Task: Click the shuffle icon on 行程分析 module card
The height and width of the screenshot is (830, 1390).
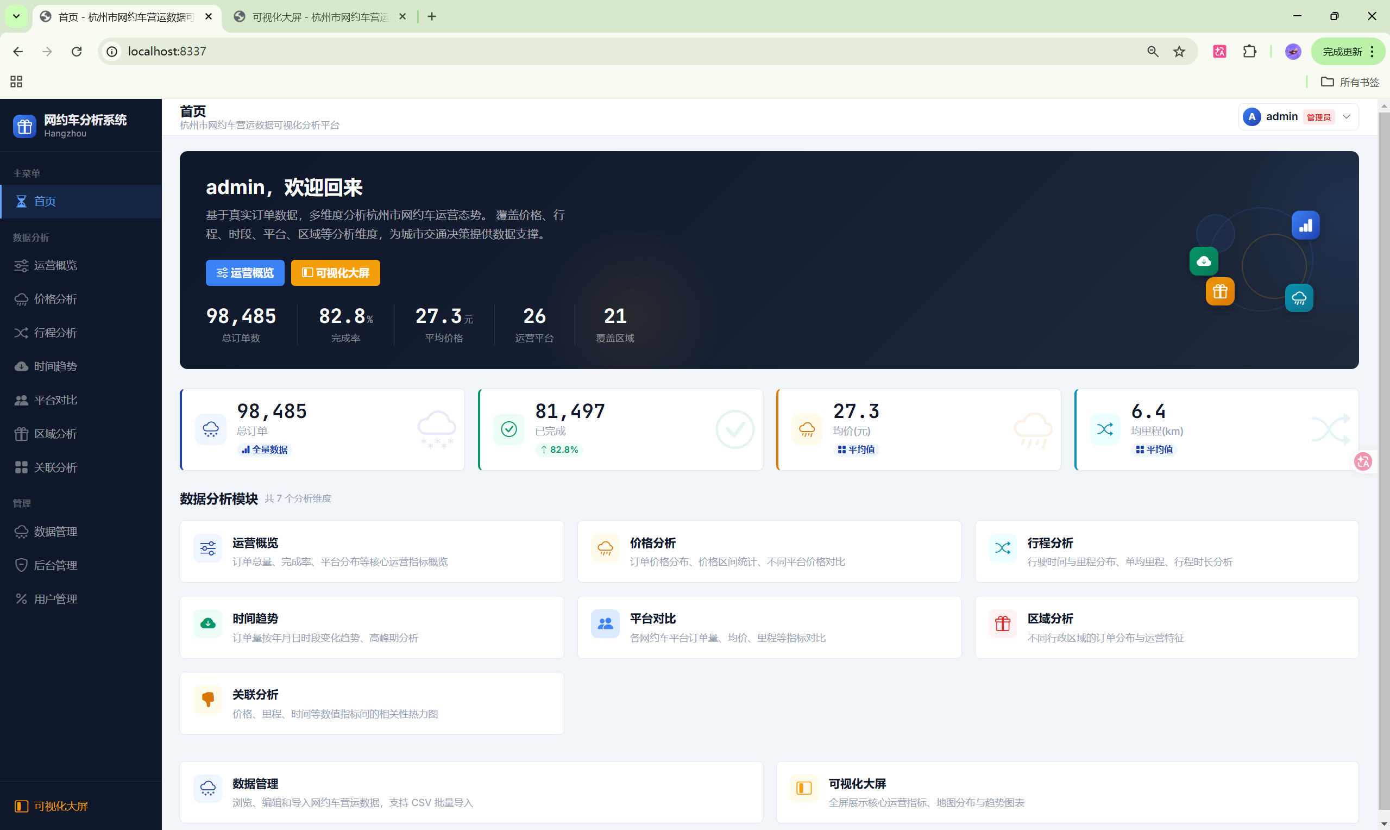Action: click(x=1002, y=548)
